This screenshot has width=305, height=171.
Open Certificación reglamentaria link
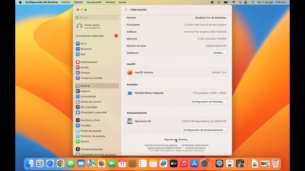click(x=195, y=145)
